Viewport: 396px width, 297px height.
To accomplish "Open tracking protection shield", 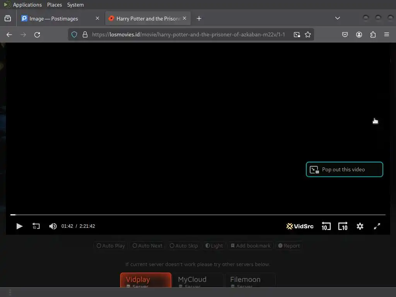I will [x=74, y=34].
